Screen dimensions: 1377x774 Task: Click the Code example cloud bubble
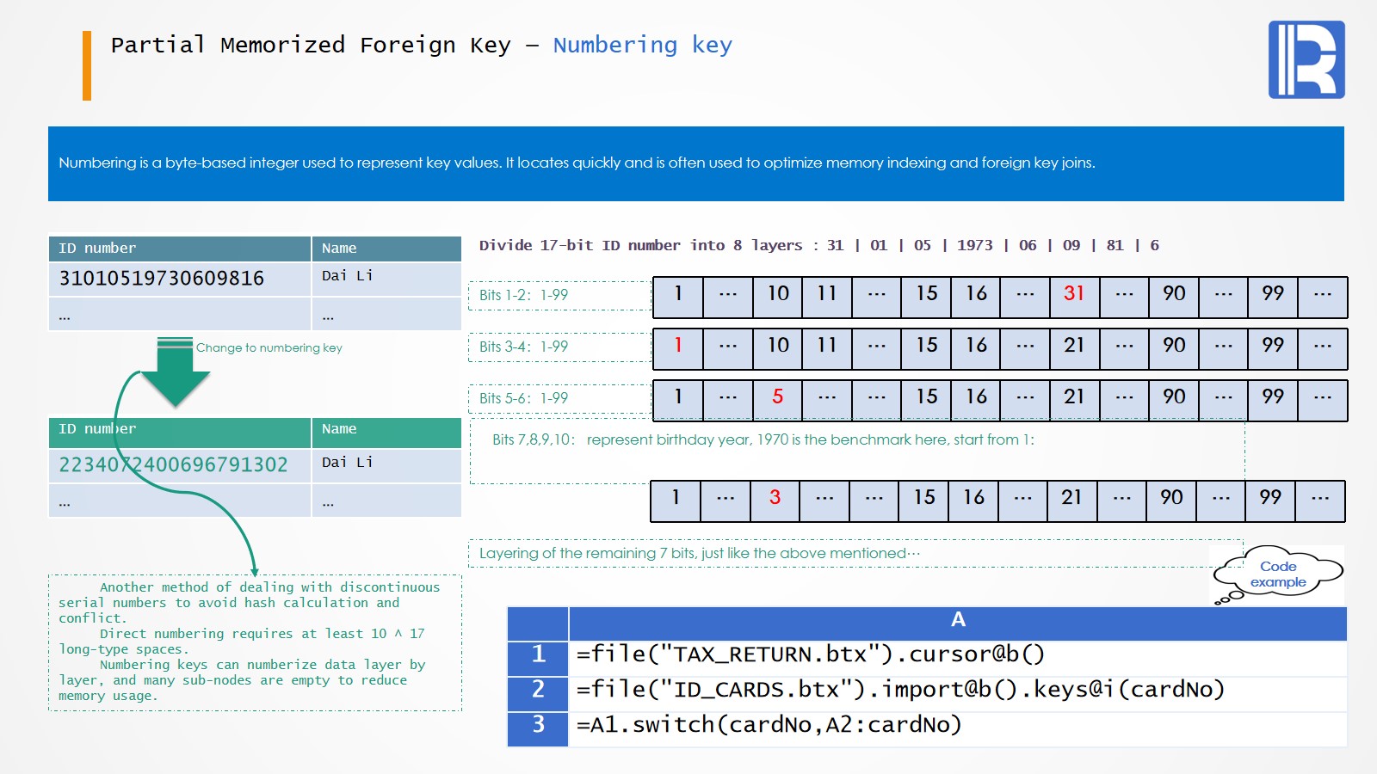1278,574
